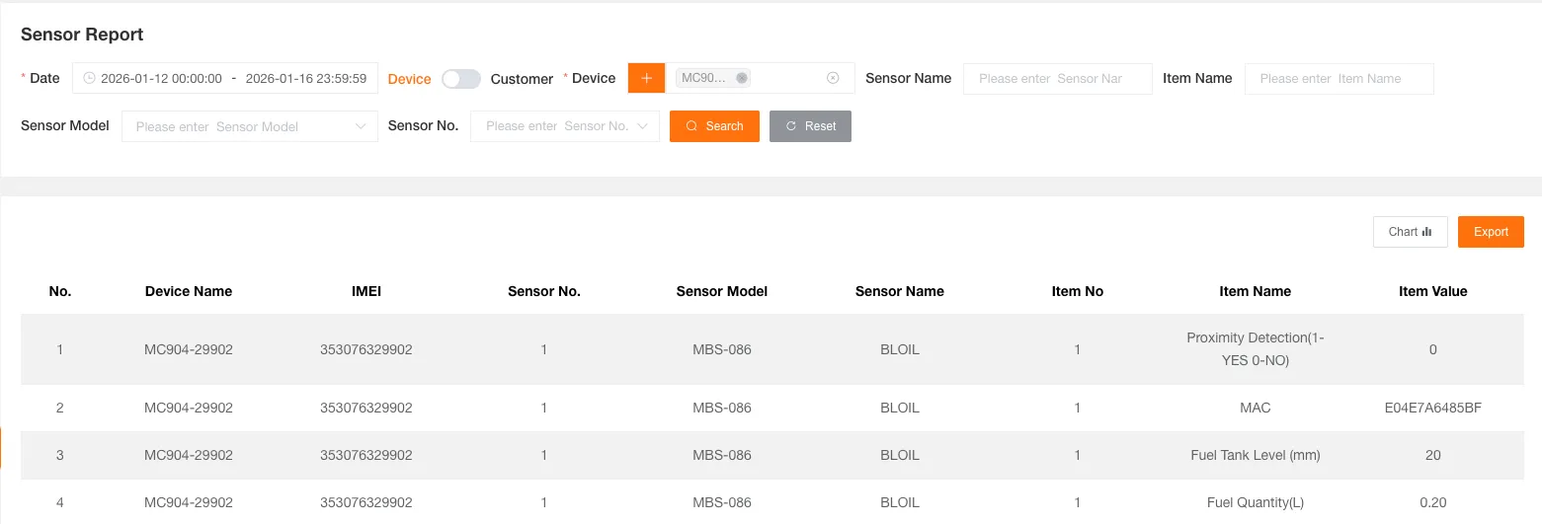Viewport: 1542px width, 524px height.
Task: Click the Fuel Tank Level (mm) row
Action: pos(1255,455)
